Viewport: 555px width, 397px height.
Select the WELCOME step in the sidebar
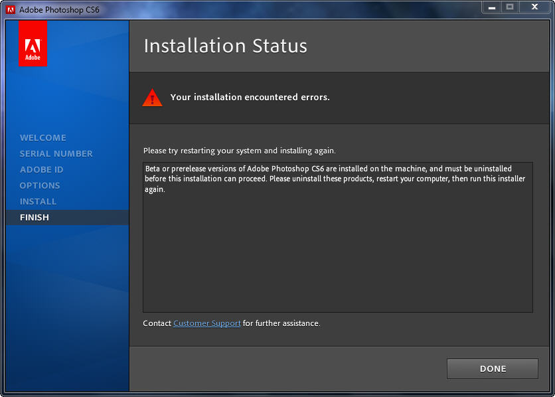43,137
